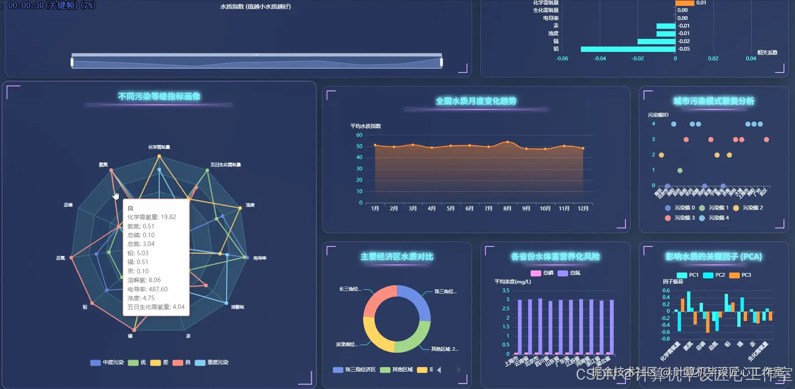Toggle 污染簇 0 legend item
The image size is (795, 389).
(x=680, y=208)
